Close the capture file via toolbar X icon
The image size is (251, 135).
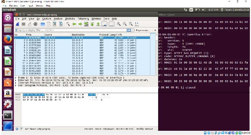[x=55, y=24]
